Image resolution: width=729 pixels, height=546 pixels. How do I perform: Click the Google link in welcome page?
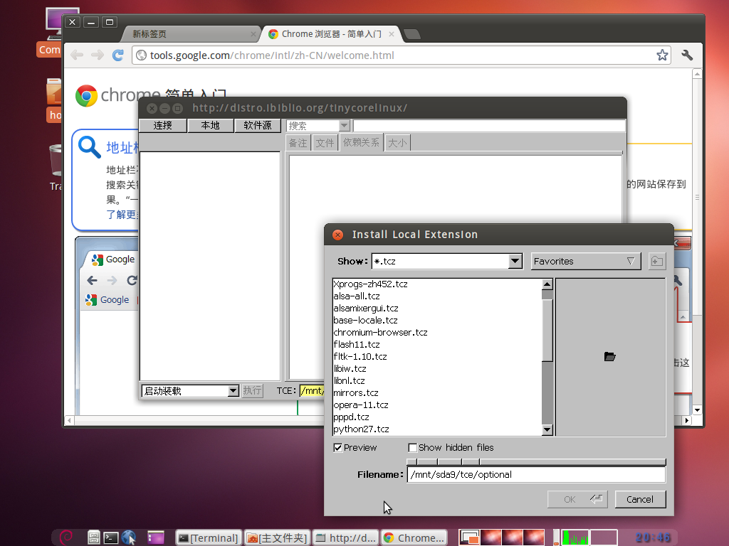click(115, 300)
